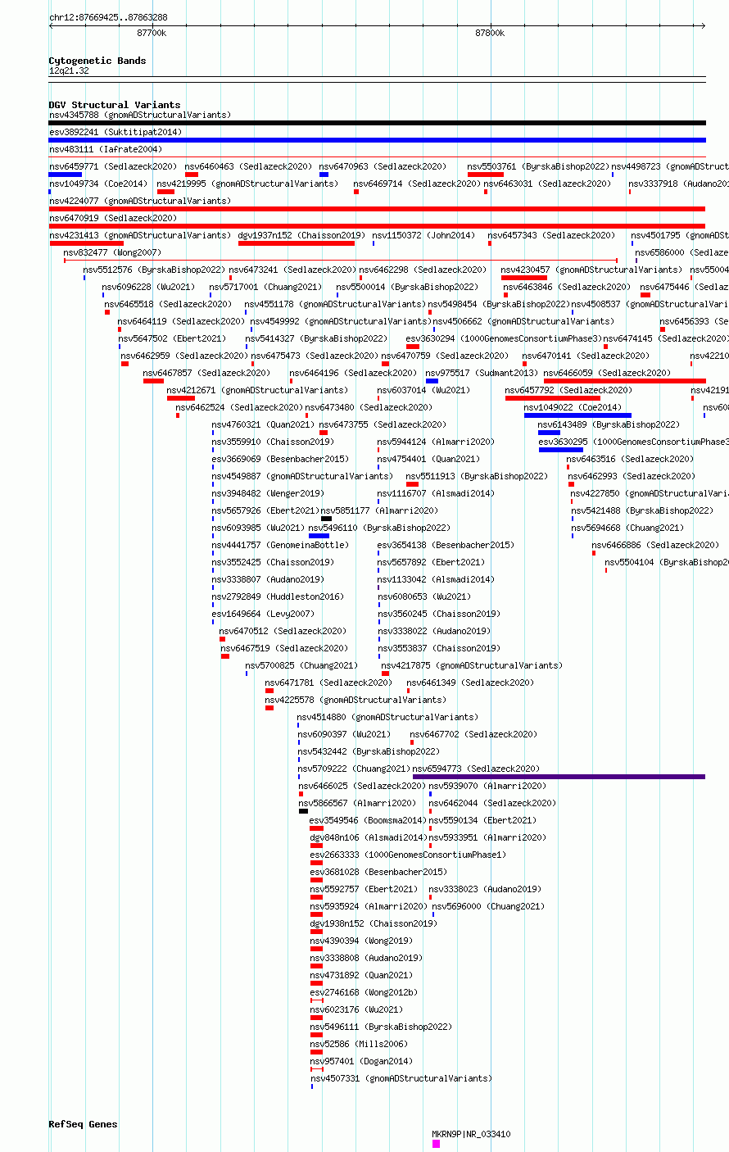
Task: Click black bar under nsv5866567 Almarri2020
Action: pyautogui.click(x=303, y=811)
